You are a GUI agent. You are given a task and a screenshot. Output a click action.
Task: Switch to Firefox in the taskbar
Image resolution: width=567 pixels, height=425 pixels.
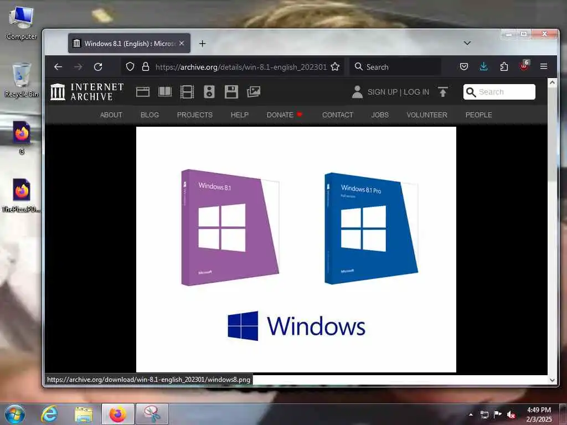[x=117, y=414]
